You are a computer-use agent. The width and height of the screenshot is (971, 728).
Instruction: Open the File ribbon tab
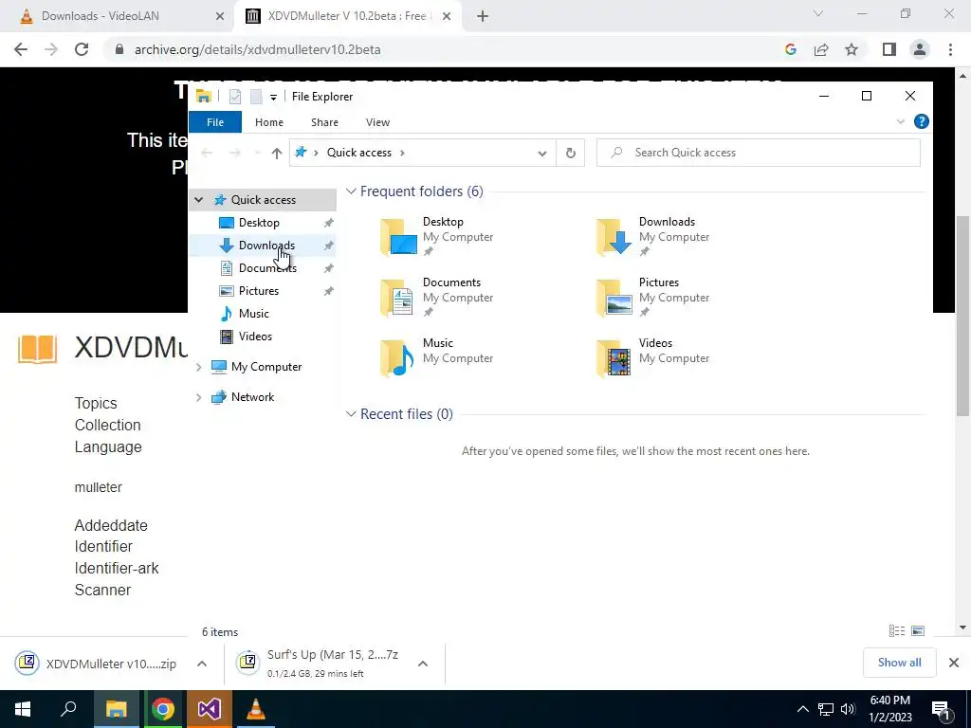[215, 122]
